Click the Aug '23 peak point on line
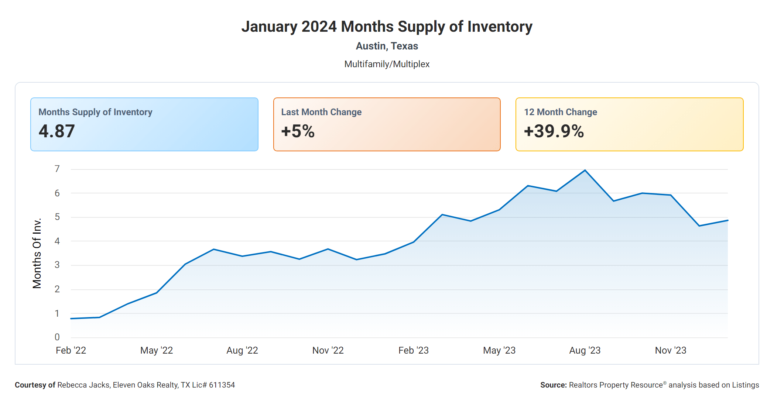Image resolution: width=774 pixels, height=406 pixels. click(x=585, y=171)
